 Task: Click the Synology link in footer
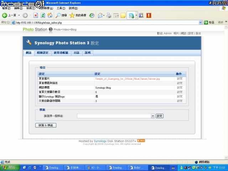pos(100,141)
